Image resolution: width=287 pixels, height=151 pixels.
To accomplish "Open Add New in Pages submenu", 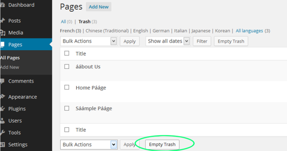I will (x=10, y=67).
